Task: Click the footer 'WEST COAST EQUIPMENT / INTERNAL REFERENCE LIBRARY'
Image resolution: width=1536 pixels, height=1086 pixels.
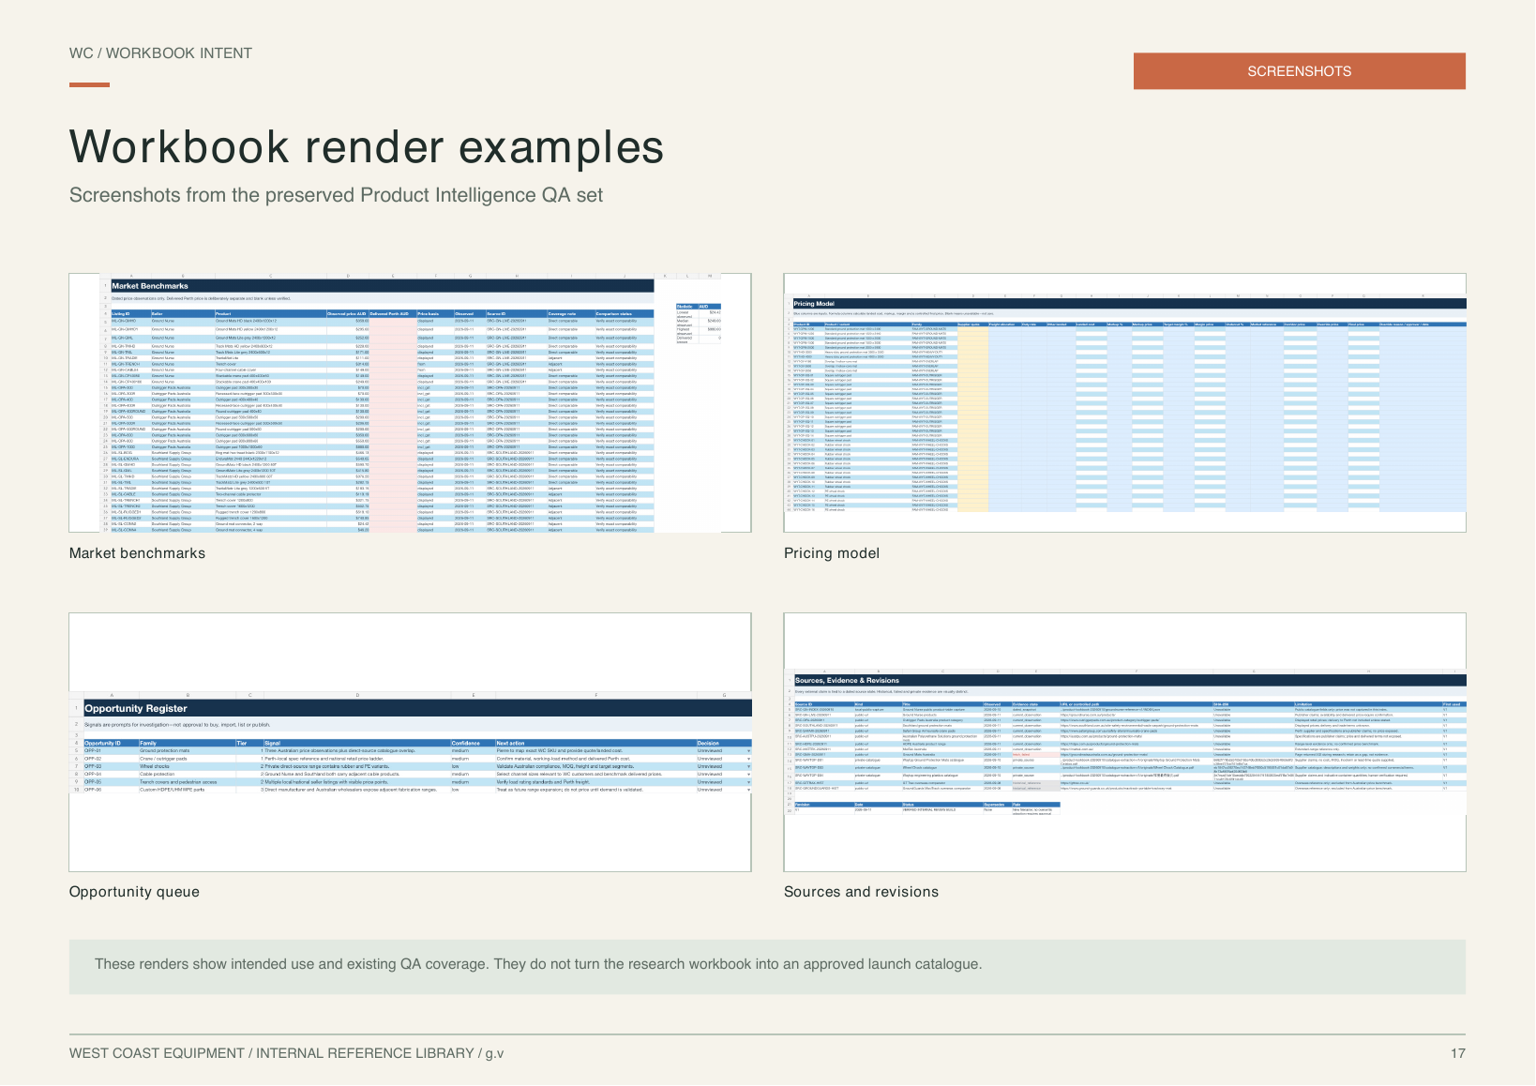Action: (286, 1053)
